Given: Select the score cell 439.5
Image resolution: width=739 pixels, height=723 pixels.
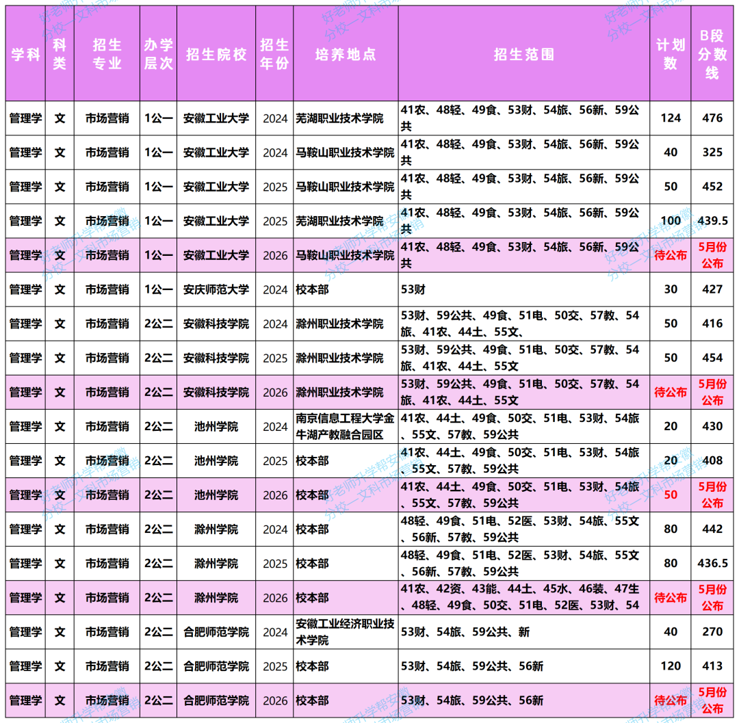Looking at the screenshot, I should (712, 220).
